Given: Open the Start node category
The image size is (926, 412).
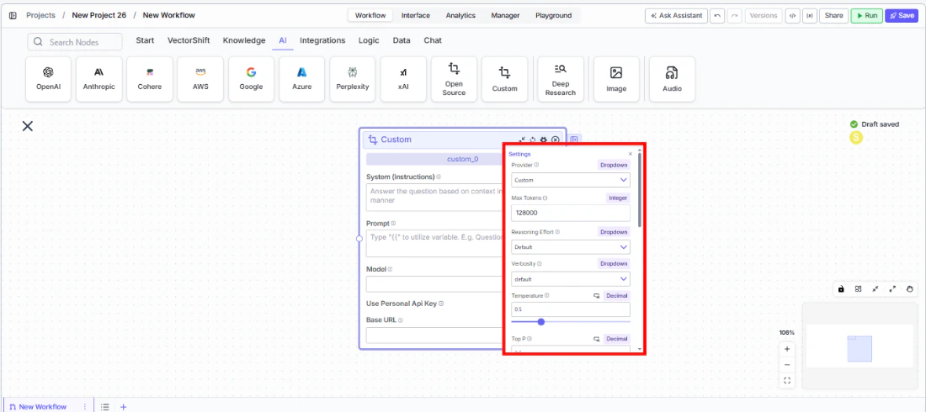Looking at the screenshot, I should click(145, 40).
